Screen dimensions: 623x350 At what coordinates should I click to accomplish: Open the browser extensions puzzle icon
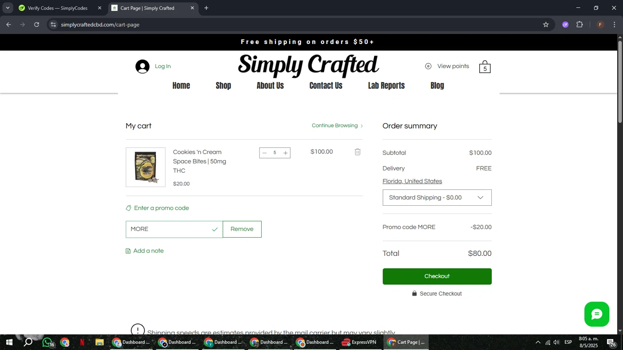(x=580, y=24)
